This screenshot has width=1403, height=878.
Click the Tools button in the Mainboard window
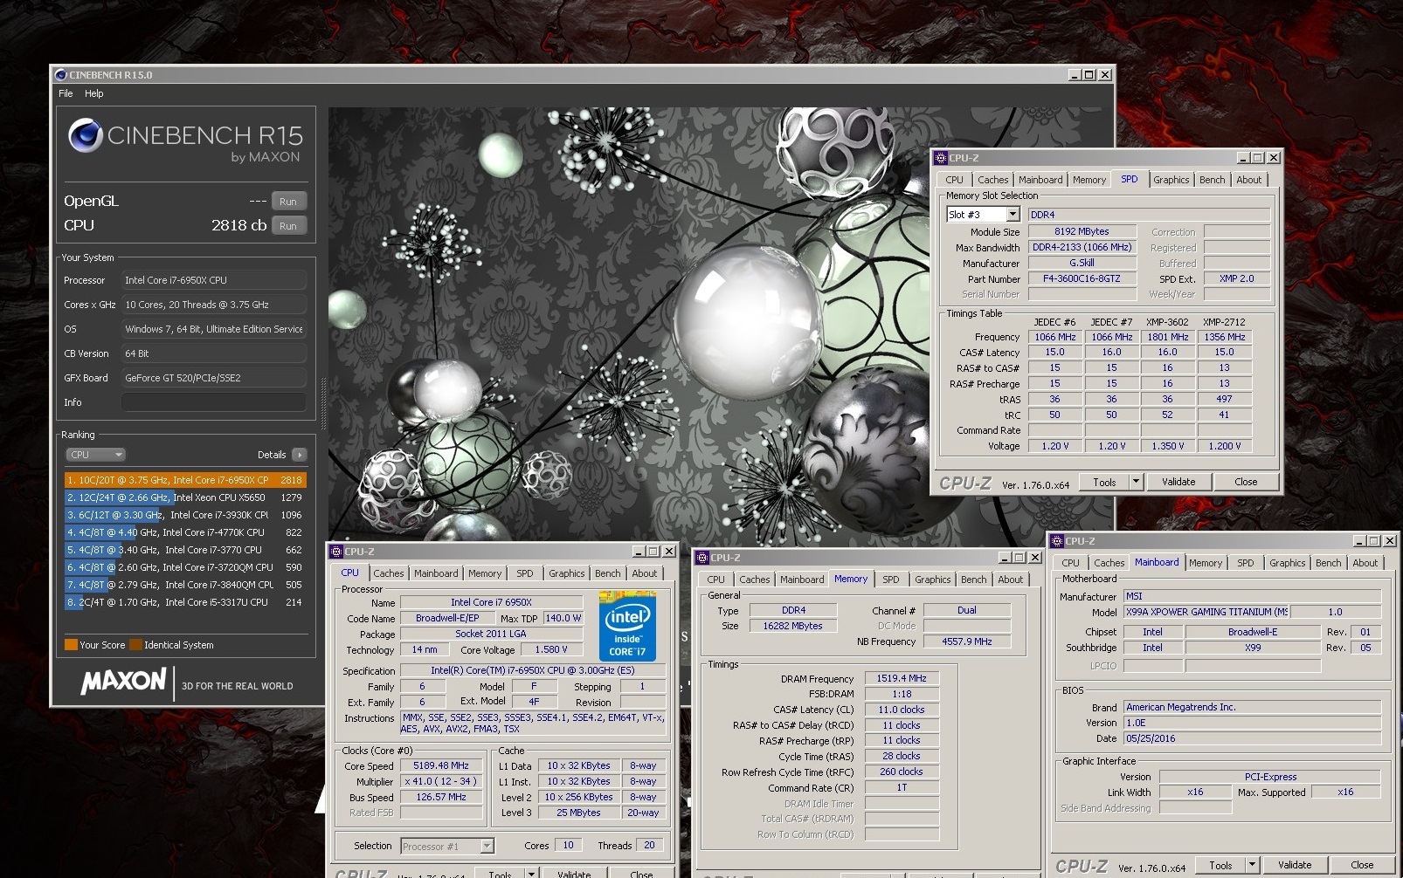(x=1220, y=865)
